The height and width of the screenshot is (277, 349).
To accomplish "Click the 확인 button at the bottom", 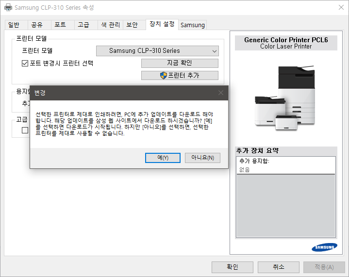I will (233, 267).
